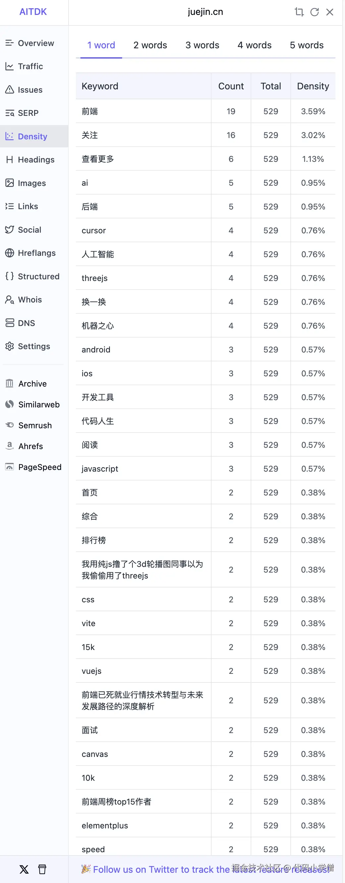
Task: Click the Images sidebar icon
Action: 10,183
